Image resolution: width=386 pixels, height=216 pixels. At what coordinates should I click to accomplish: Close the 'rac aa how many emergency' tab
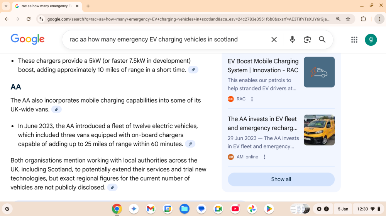tap(77, 6)
